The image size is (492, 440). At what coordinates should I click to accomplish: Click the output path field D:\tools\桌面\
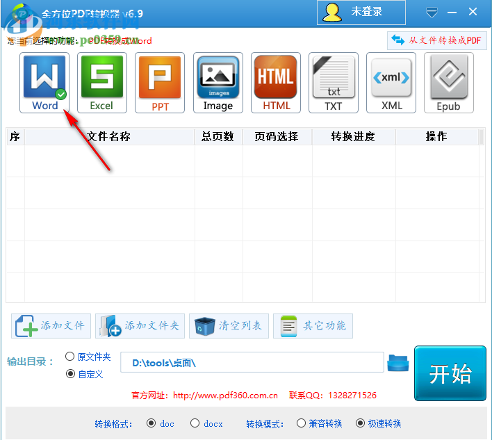coord(252,362)
